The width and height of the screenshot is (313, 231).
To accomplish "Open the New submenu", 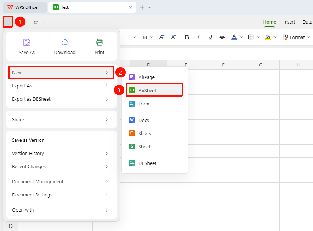I will (x=61, y=72).
